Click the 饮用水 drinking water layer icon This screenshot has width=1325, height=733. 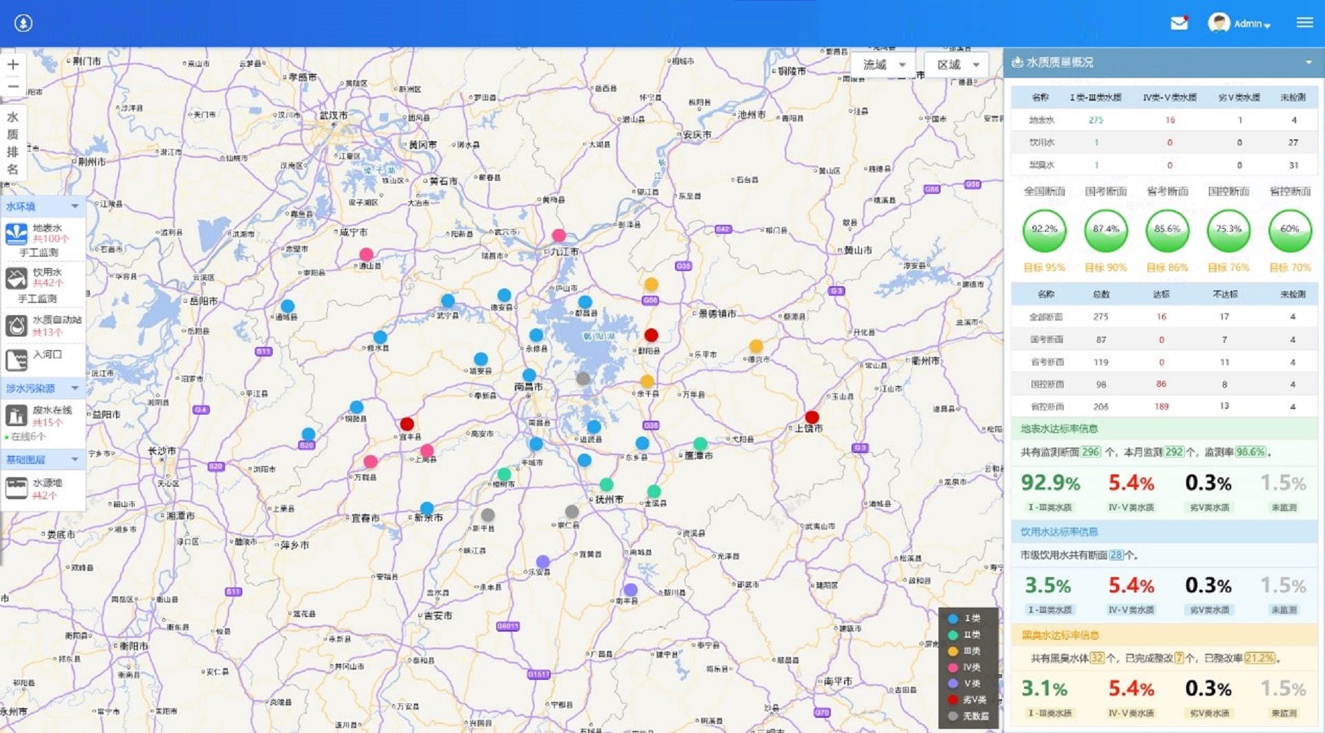pos(17,278)
